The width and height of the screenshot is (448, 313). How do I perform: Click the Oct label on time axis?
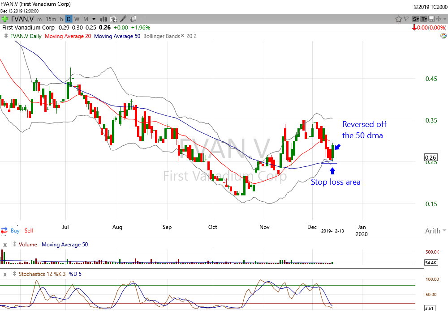212,227
